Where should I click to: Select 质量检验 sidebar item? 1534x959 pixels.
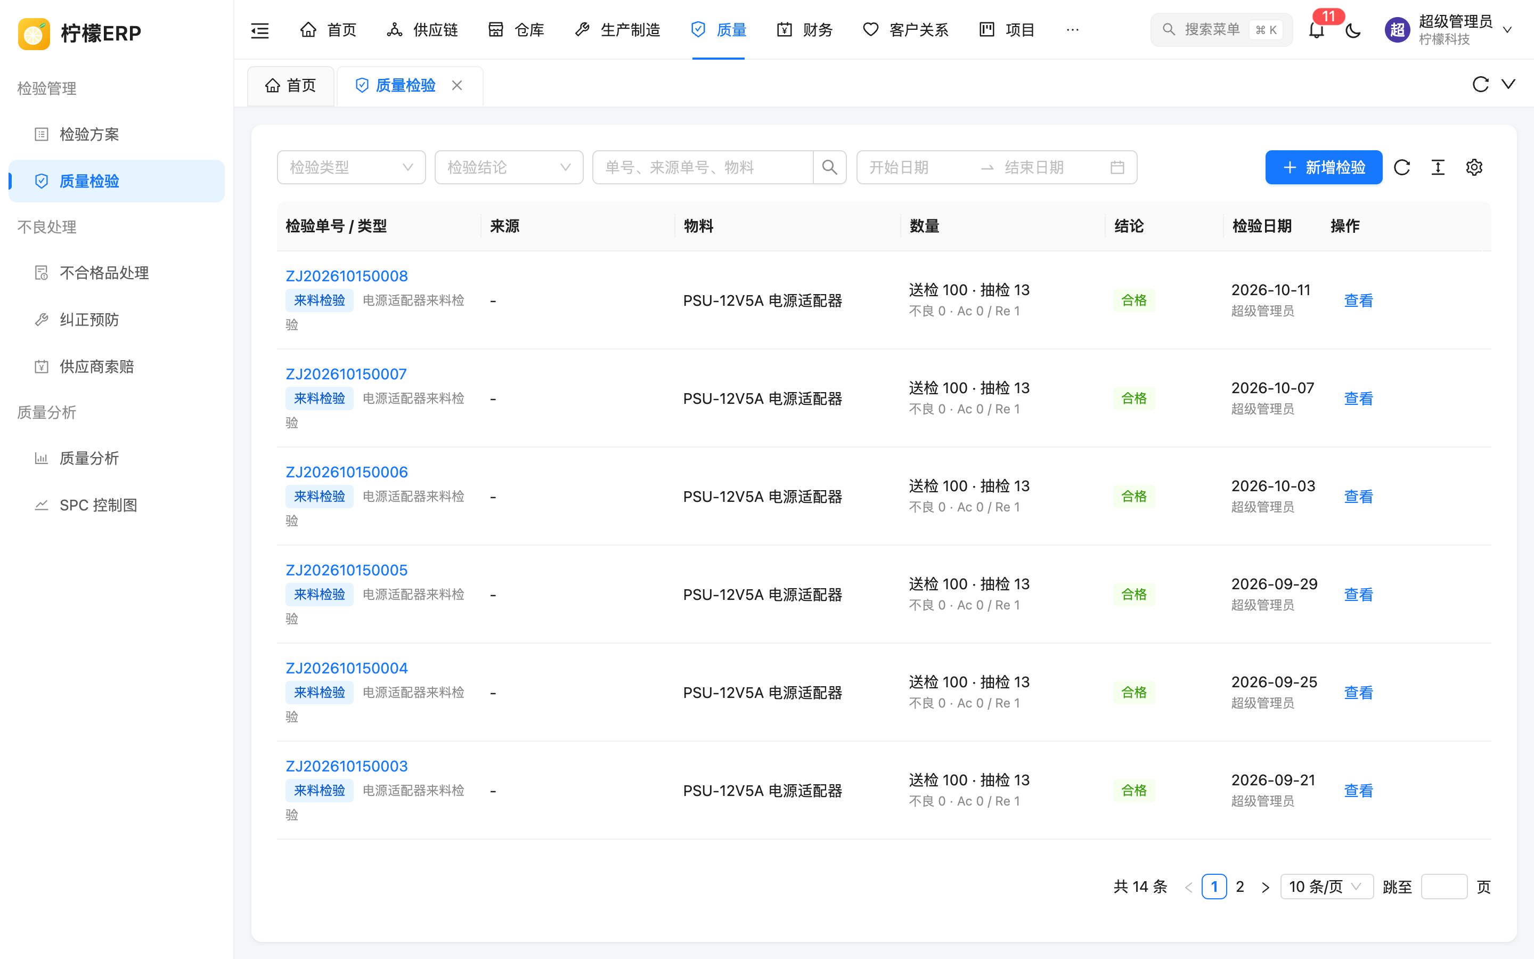[117, 181]
